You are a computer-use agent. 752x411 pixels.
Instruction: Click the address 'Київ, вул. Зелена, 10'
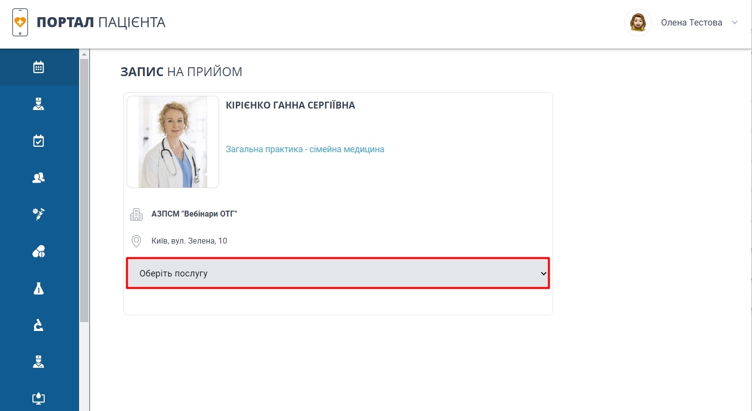pos(189,241)
